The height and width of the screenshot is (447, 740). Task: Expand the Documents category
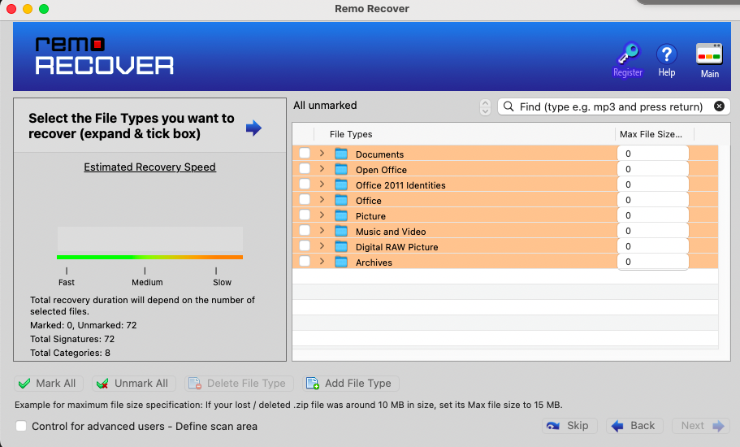[322, 153]
